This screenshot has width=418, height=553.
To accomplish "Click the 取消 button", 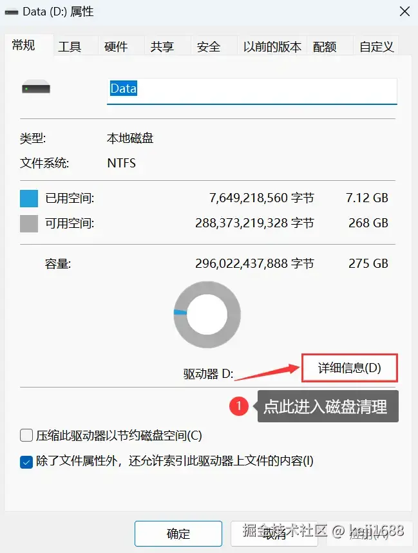I will 274,534.
